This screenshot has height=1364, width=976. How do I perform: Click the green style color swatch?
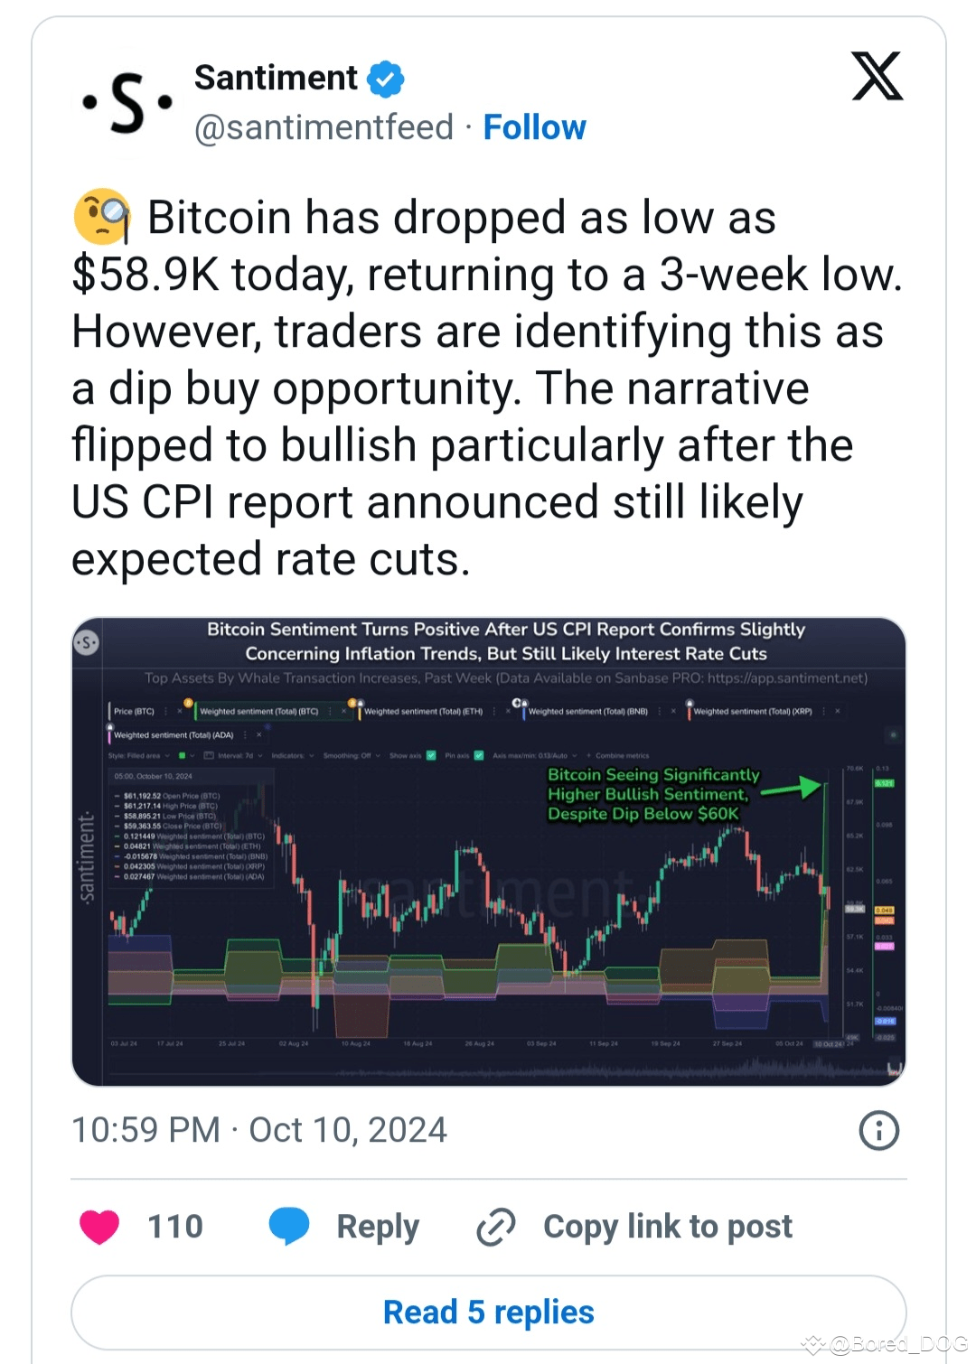click(x=182, y=755)
